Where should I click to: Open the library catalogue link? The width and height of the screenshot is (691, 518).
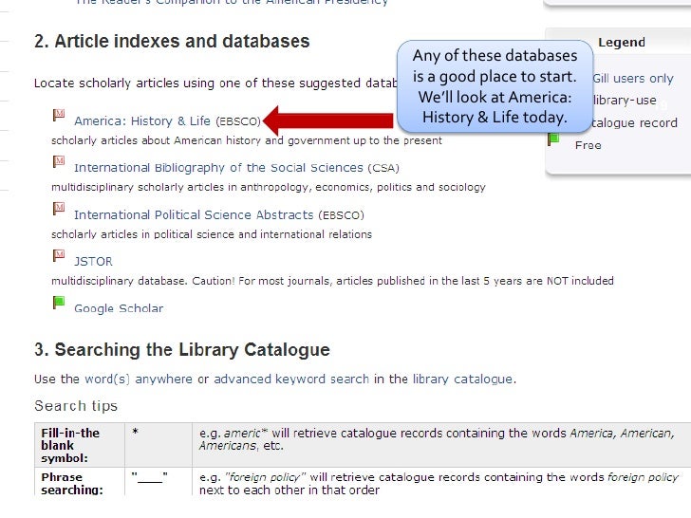(462, 379)
